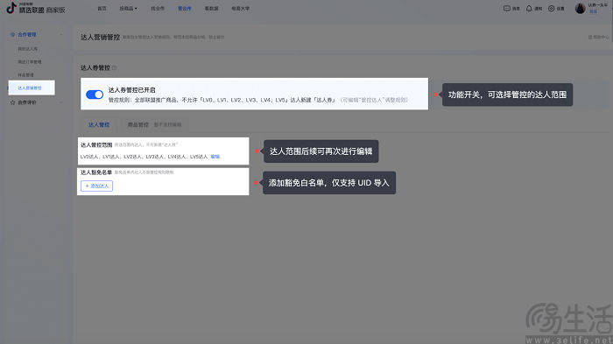The height and width of the screenshot is (344, 613).
Task: Open the 首页 home nav item
Action: pos(102,9)
